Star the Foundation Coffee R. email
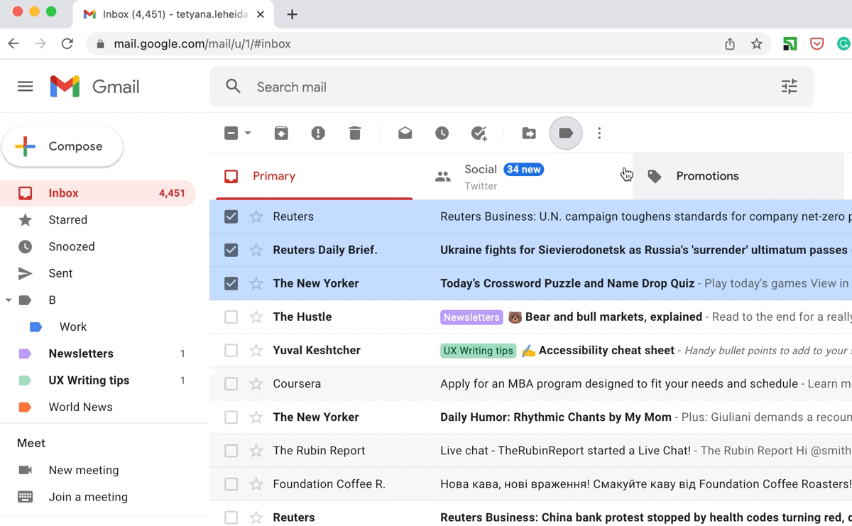852x526 pixels. 256,484
